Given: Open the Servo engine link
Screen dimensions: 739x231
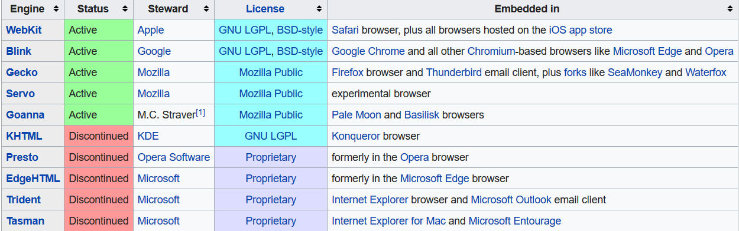Looking at the screenshot, I should pyautogui.click(x=21, y=94).
